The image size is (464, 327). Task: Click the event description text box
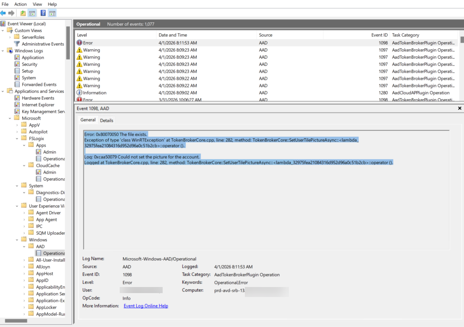(266, 190)
